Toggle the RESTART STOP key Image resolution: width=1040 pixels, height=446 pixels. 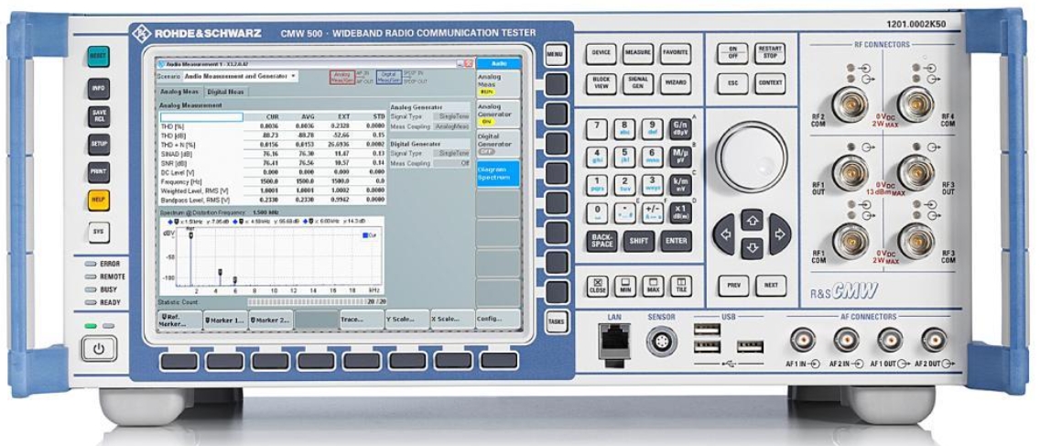click(x=769, y=54)
